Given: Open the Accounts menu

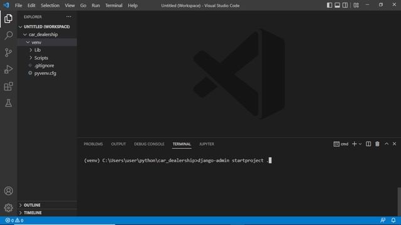Looking at the screenshot, I should [8, 191].
